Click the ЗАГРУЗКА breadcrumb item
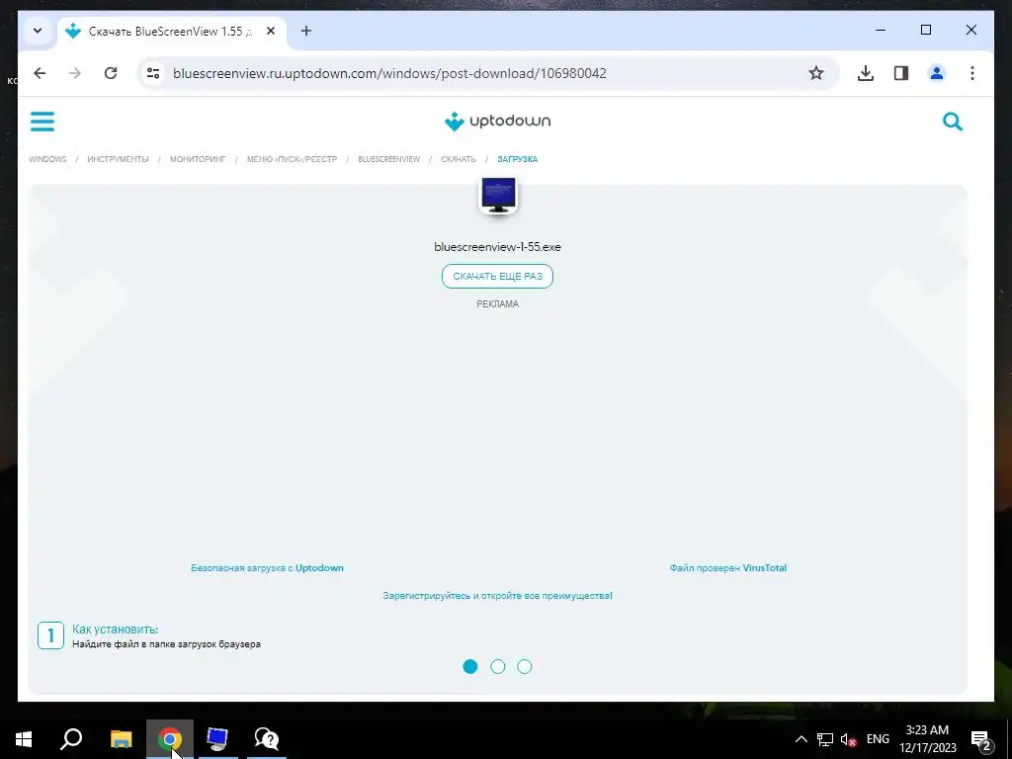This screenshot has width=1012, height=759. tap(517, 159)
